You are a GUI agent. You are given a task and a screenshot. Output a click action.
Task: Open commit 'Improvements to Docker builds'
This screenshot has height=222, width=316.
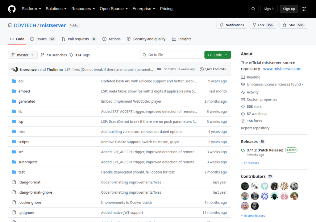(x=127, y=203)
